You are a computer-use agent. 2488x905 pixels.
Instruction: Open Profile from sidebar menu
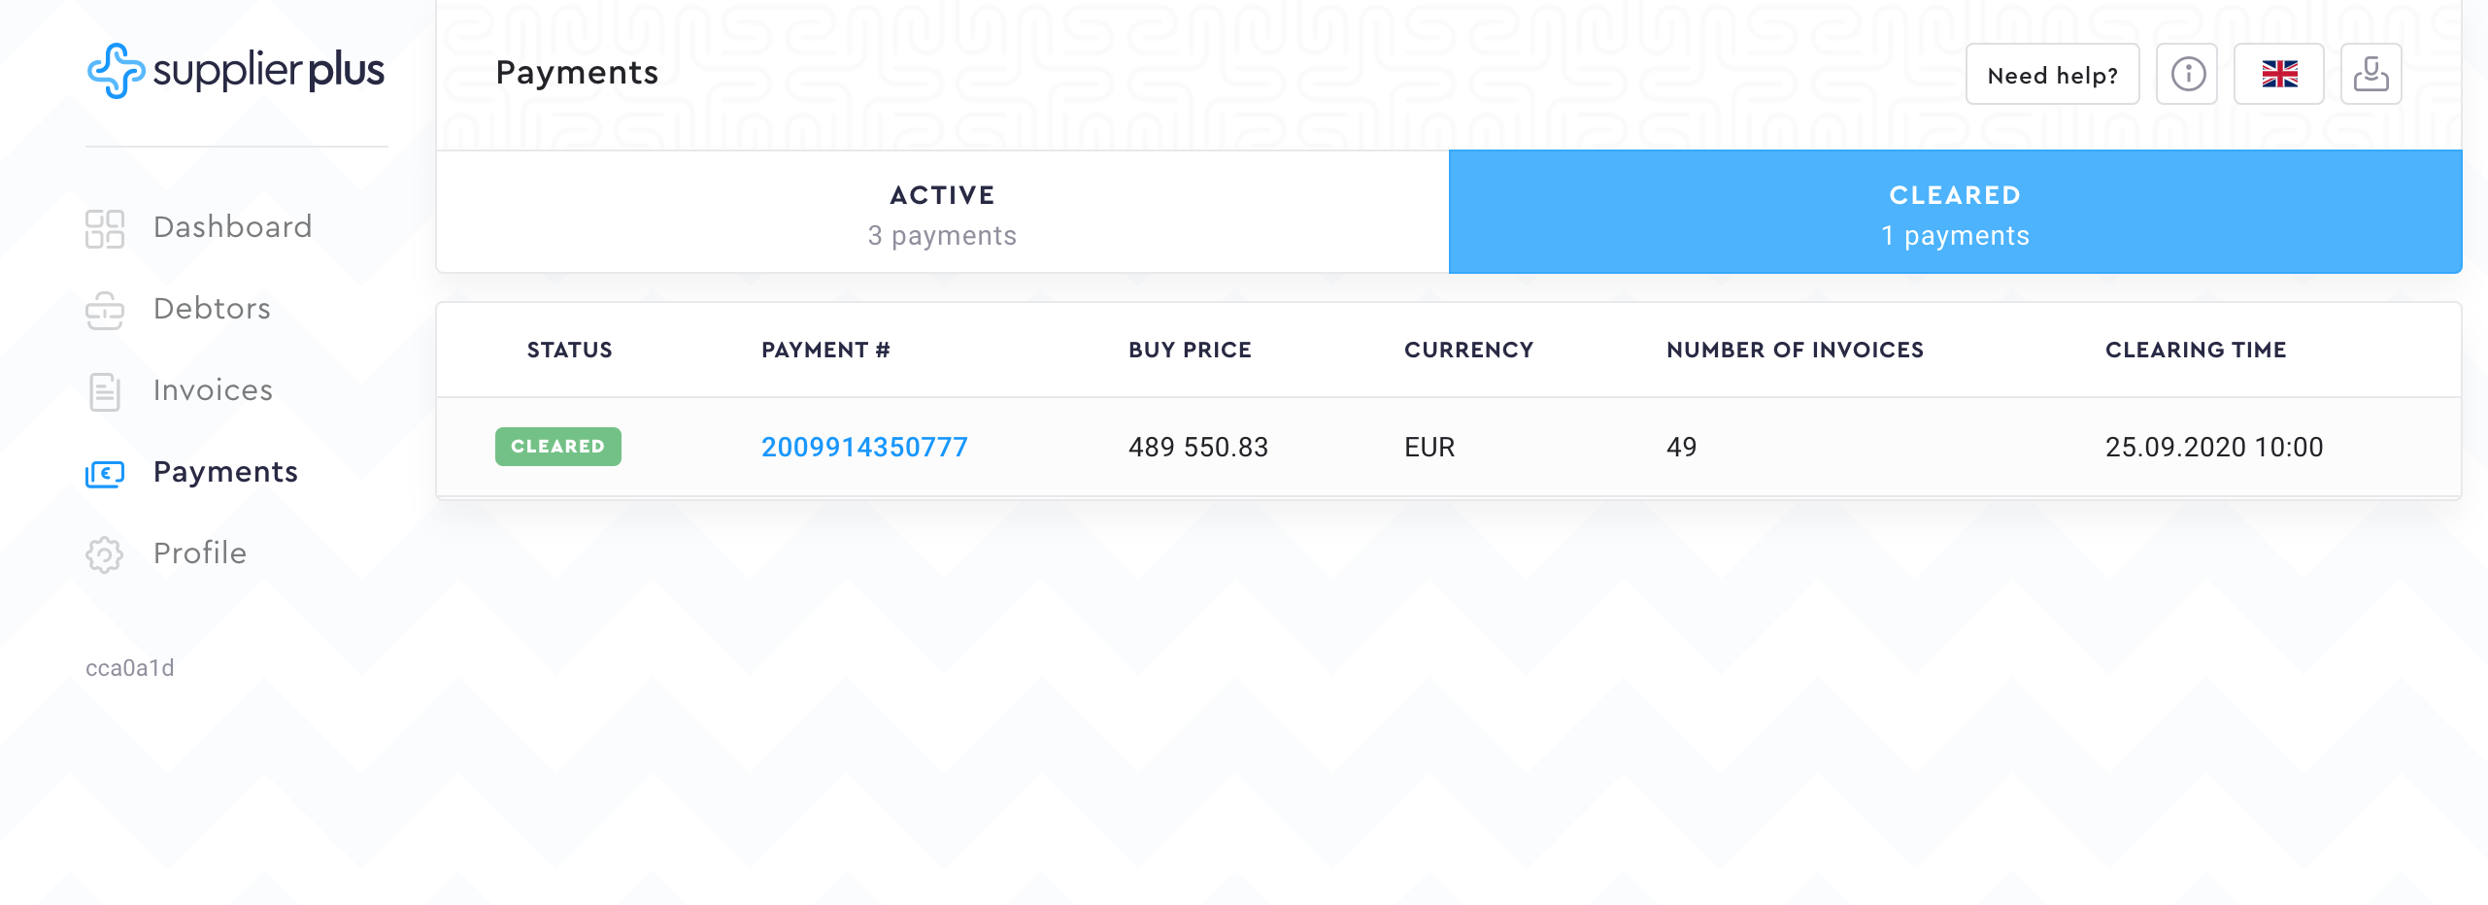200,553
